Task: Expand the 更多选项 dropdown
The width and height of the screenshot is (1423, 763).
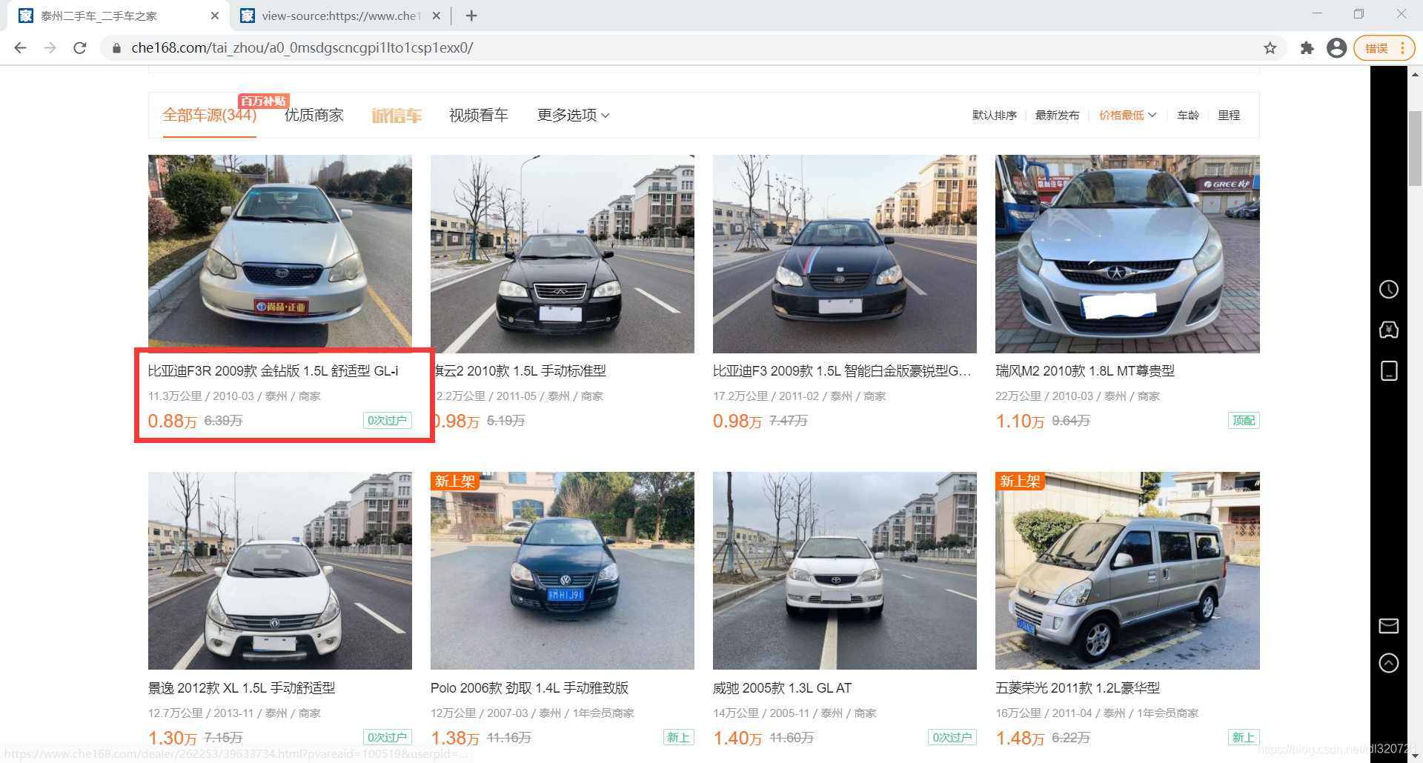Action: click(574, 115)
